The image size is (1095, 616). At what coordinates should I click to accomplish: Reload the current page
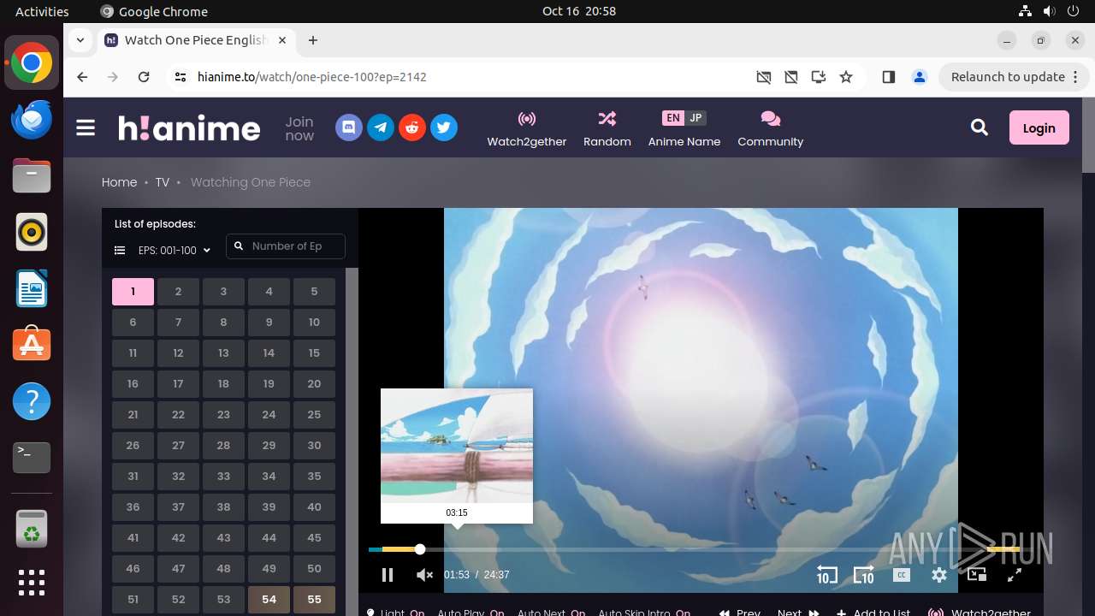[x=144, y=77]
